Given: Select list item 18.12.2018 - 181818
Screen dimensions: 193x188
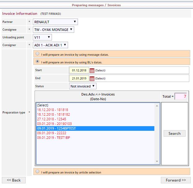Looking at the screenshot, I should click(95, 110).
